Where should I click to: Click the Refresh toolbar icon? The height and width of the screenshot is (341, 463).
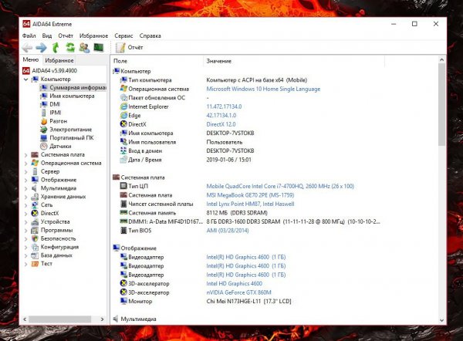point(70,48)
